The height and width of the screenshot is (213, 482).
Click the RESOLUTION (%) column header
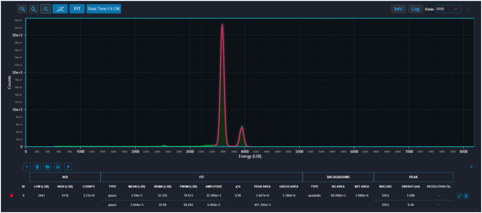[439, 186]
